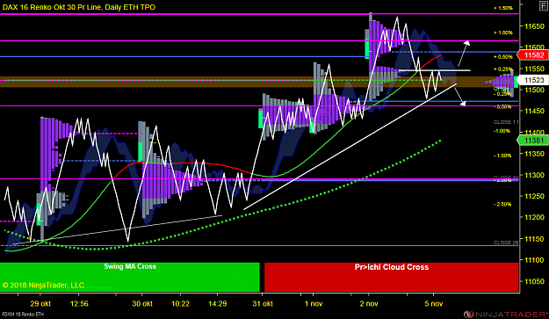The image size is (549, 319).
Task: Click the 14:29 time axis label
Action: pos(218,303)
